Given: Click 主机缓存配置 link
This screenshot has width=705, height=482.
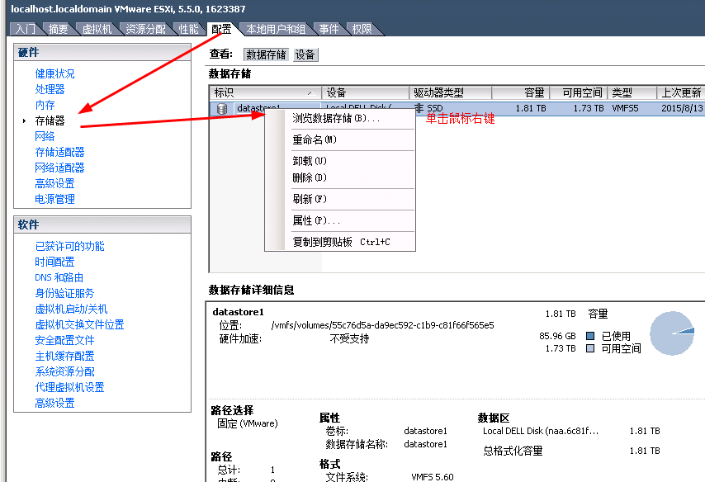Looking at the screenshot, I should 64,356.
